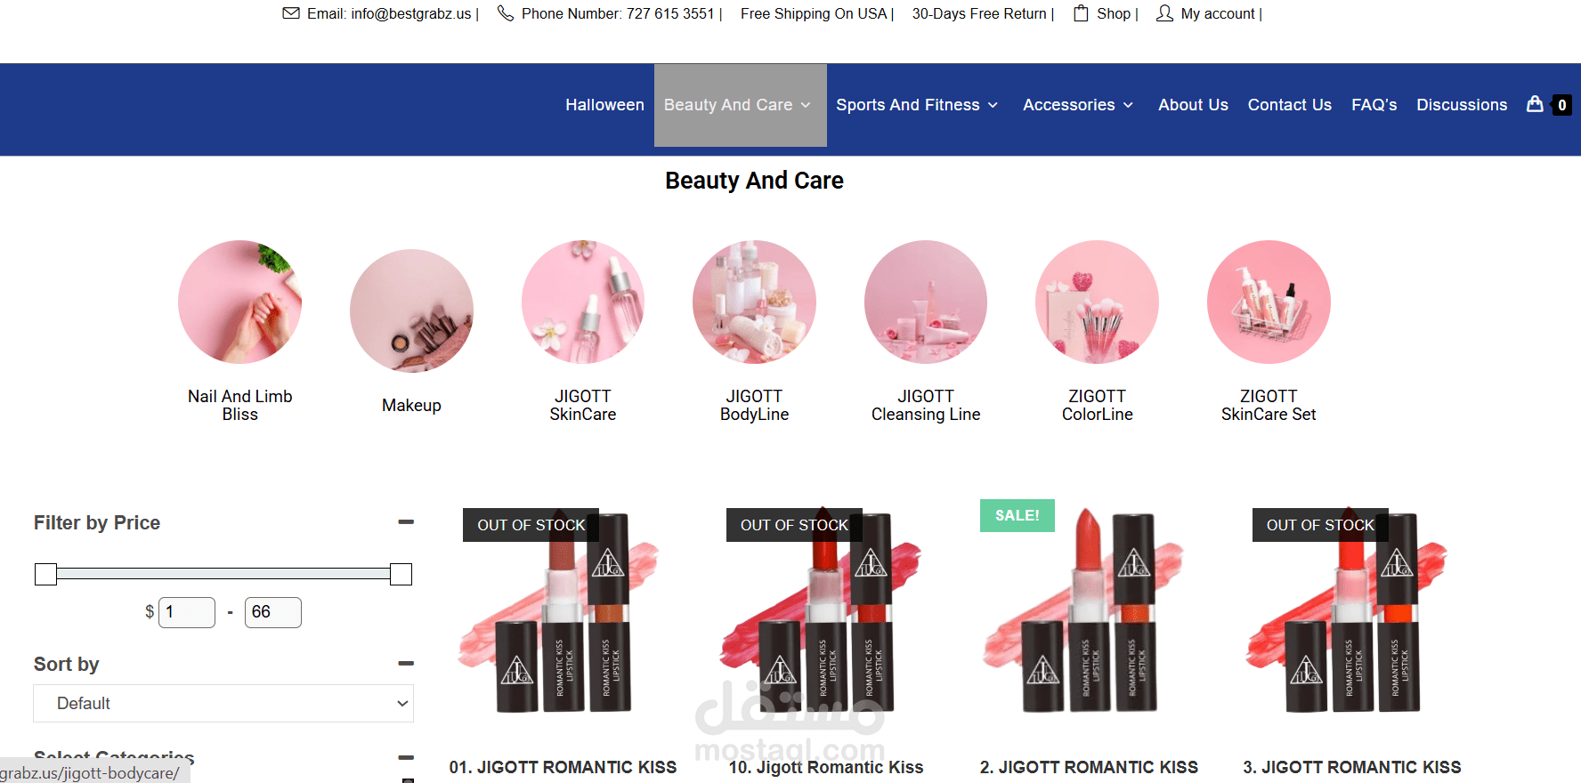
Task: Click the 30-Days Free Return text
Action: [979, 13]
